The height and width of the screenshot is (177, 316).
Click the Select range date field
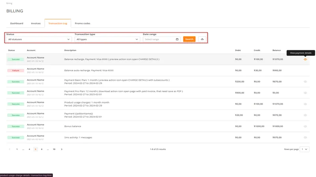click(159, 39)
